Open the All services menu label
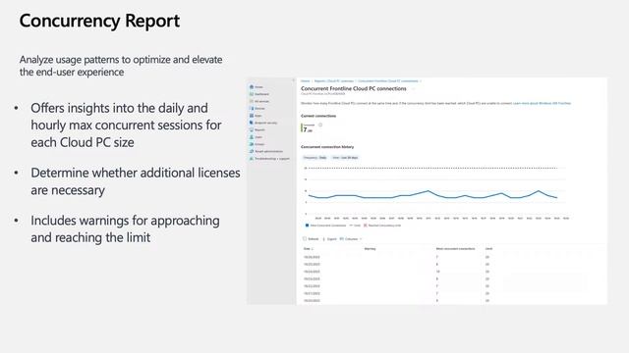The width and height of the screenshot is (629, 353). click(x=262, y=101)
